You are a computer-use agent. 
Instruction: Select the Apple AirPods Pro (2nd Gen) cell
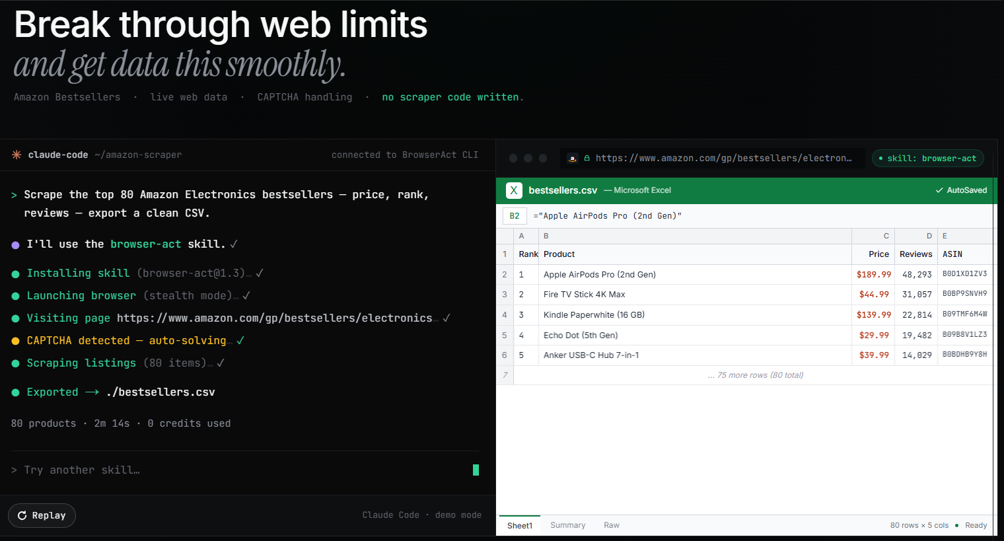(696, 275)
